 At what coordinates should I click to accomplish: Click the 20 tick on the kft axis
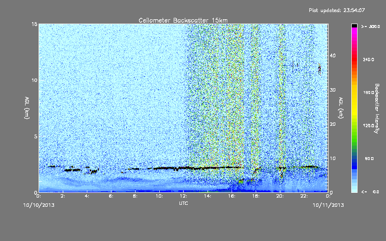coord(332,124)
